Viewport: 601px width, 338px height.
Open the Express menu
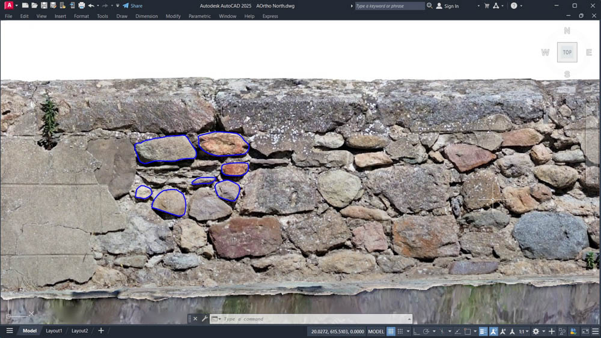click(x=270, y=16)
